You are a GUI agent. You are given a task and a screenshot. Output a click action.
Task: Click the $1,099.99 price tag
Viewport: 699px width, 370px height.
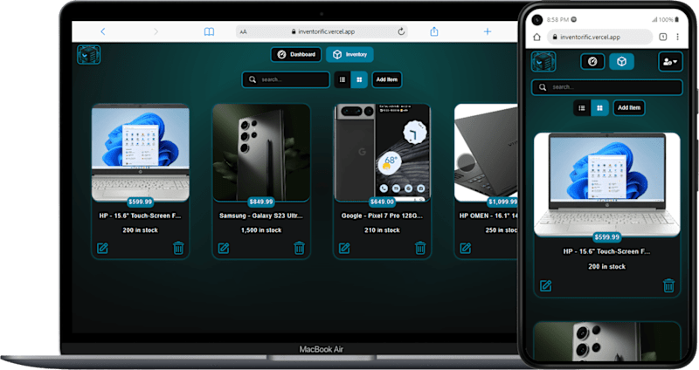click(x=502, y=202)
